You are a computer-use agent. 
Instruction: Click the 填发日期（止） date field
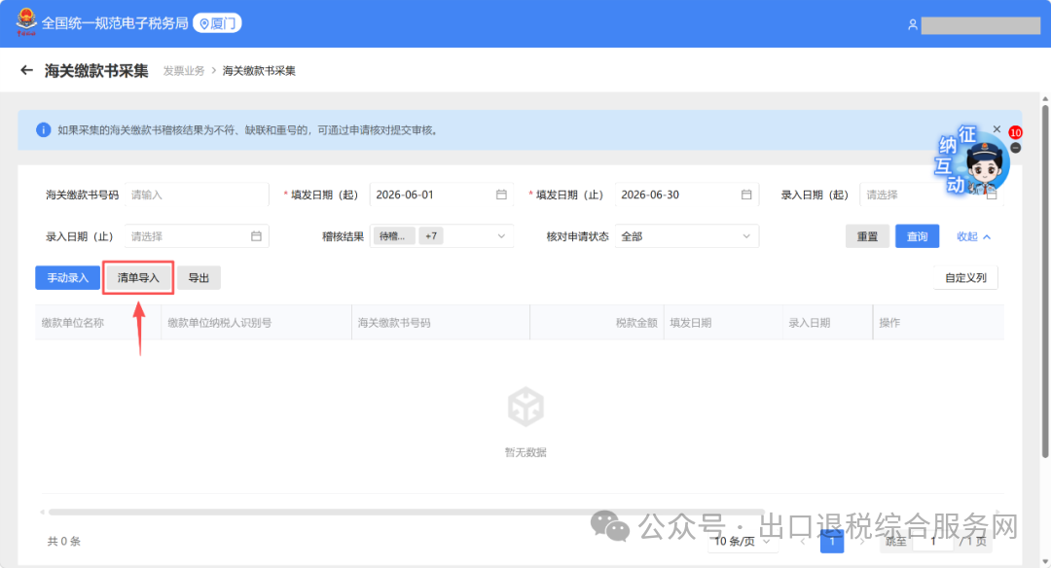click(686, 195)
